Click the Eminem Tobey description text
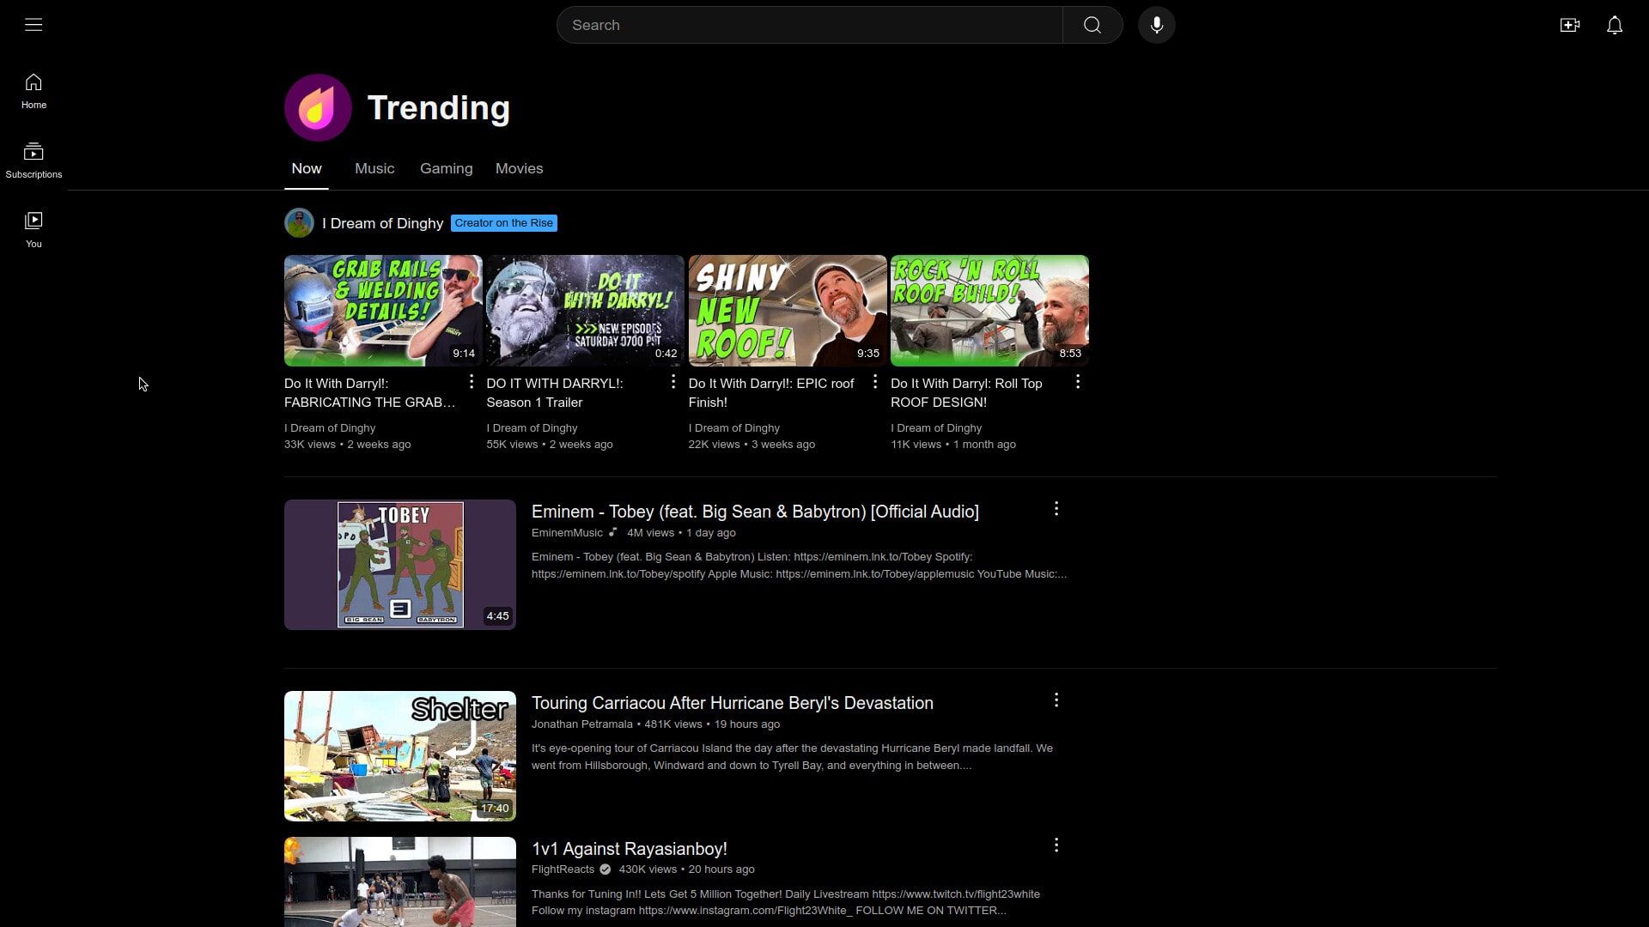Screen dimensions: 1649x927 tap(799, 566)
